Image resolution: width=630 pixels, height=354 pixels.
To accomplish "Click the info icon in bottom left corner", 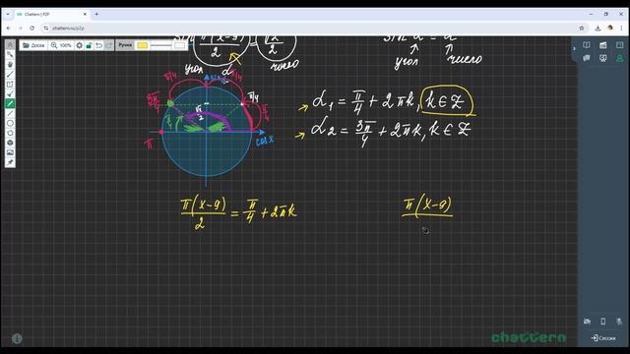I will [17, 338].
